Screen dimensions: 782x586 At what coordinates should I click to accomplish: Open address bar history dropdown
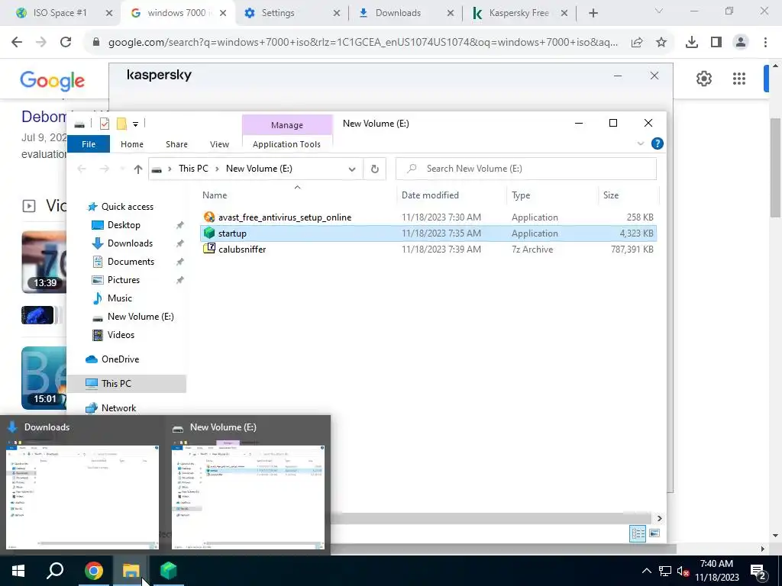click(x=351, y=169)
